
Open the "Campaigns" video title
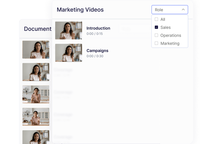97,50
